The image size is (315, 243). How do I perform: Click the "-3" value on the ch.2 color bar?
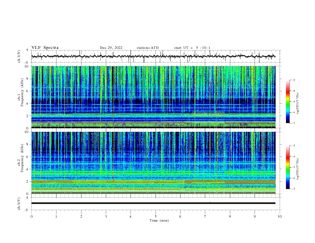point(293,146)
